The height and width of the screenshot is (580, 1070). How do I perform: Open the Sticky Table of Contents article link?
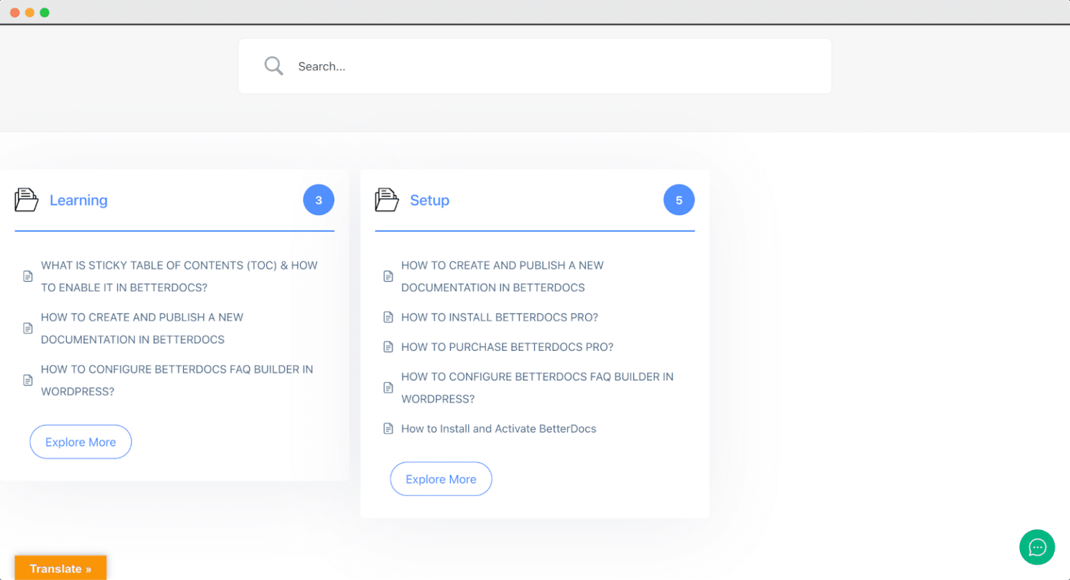pos(179,276)
